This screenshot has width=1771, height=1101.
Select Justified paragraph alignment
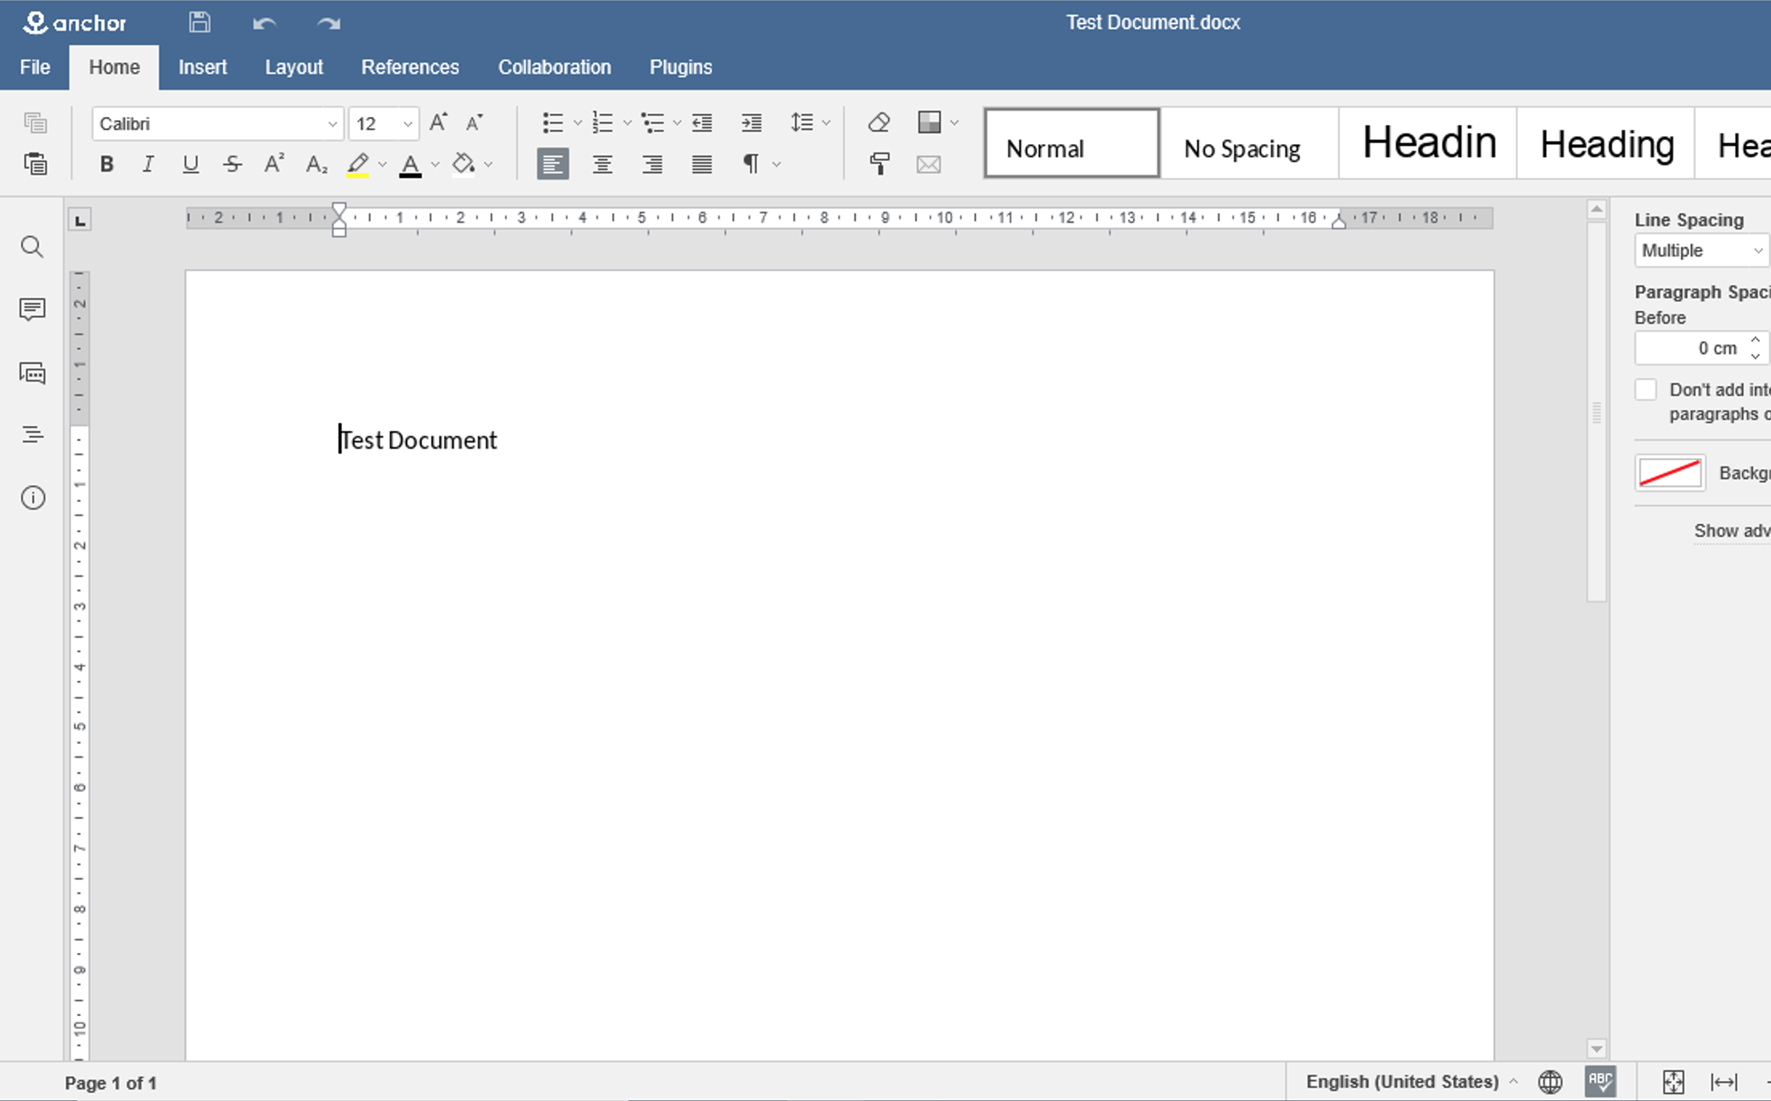click(x=701, y=164)
